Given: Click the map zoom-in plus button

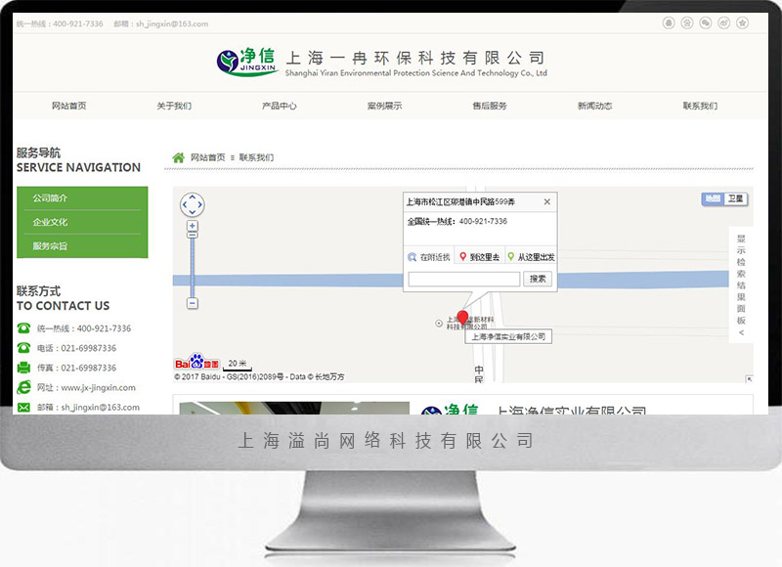Looking at the screenshot, I should pos(193,227).
